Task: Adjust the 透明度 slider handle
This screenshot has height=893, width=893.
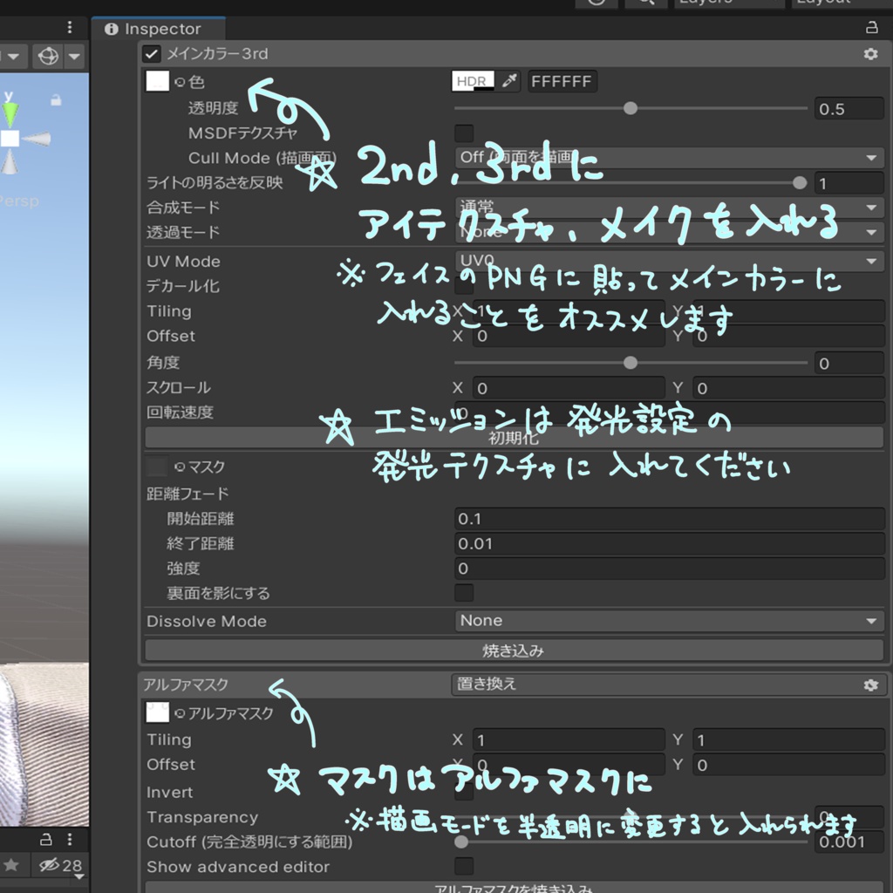Action: (x=630, y=108)
